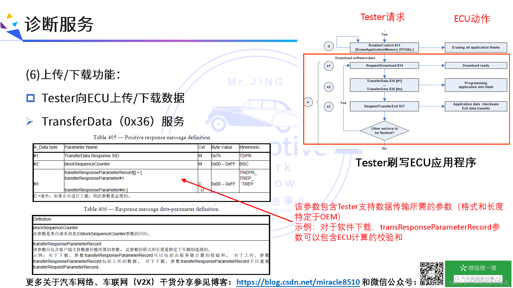Click the 'Erasing all application flashs' box
513x288 pixels.
476,47
